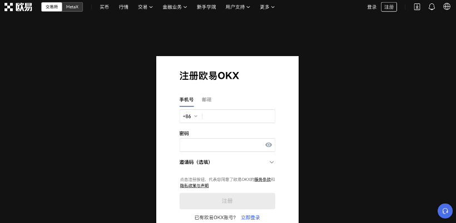Viewport: 456px width, 223px height.
Task: Open the 金融业务 dropdown menu
Action: tap(175, 7)
